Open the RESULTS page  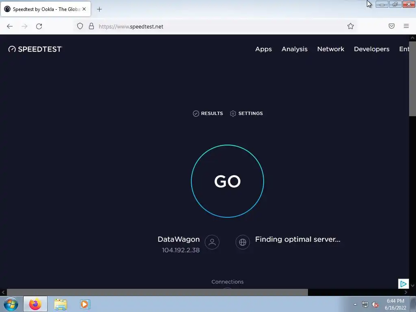pyautogui.click(x=208, y=114)
